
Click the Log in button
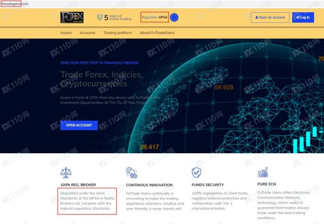[x=303, y=18]
